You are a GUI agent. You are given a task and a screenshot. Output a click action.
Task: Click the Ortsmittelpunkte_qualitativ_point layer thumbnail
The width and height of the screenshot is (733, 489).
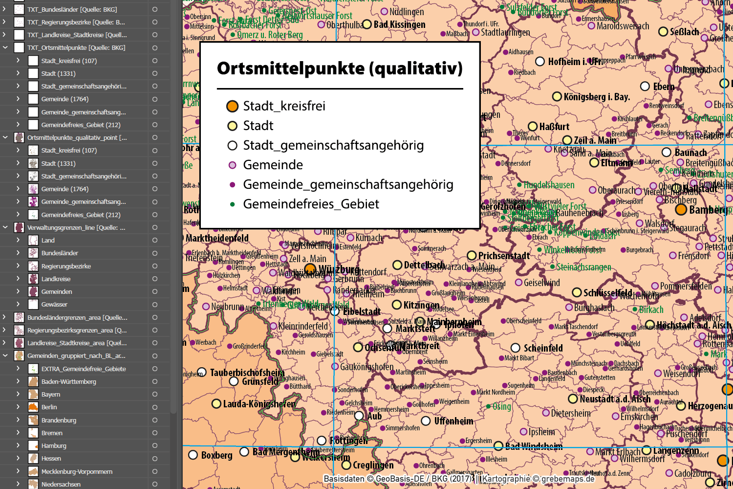[18, 137]
